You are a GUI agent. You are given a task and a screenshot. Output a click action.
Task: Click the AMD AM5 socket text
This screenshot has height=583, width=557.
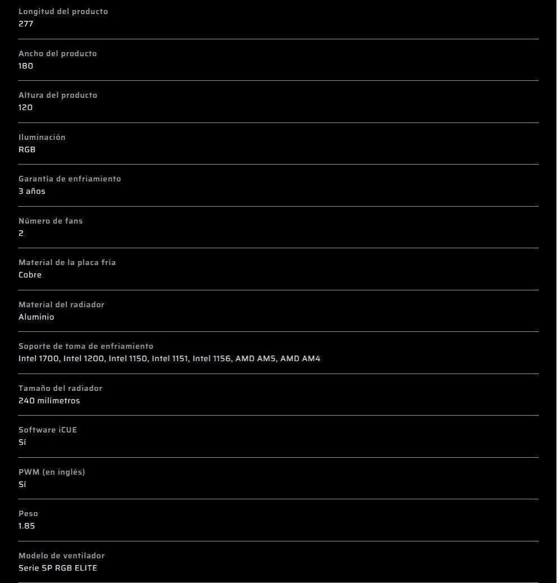[255, 358]
